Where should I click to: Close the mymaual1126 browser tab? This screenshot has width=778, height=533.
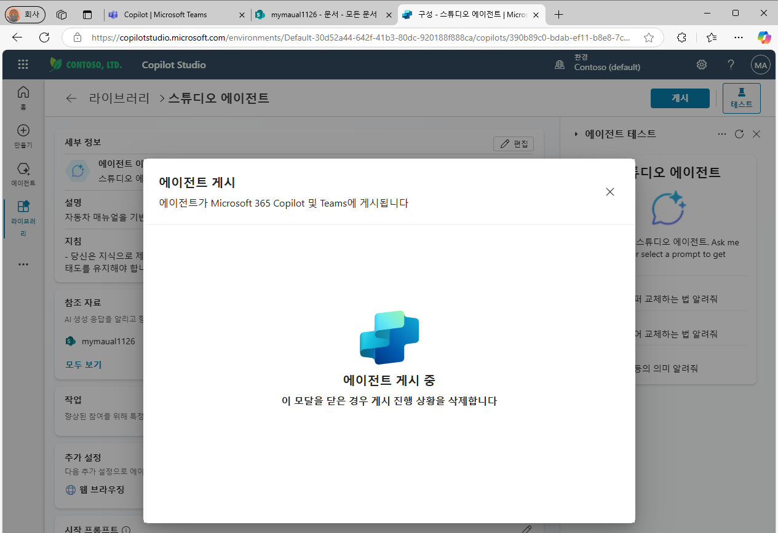pyautogui.click(x=389, y=14)
